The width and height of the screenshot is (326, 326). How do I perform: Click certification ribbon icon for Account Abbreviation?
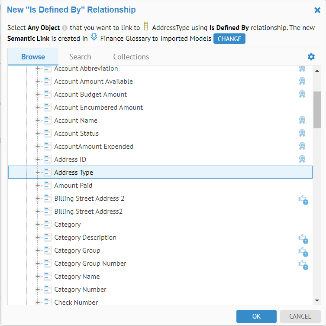point(302,68)
